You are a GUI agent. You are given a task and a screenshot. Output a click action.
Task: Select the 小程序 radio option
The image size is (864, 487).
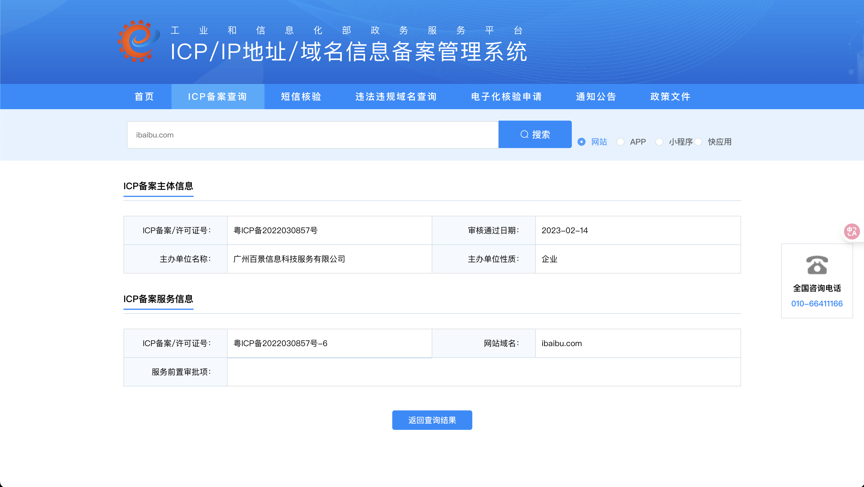click(659, 142)
